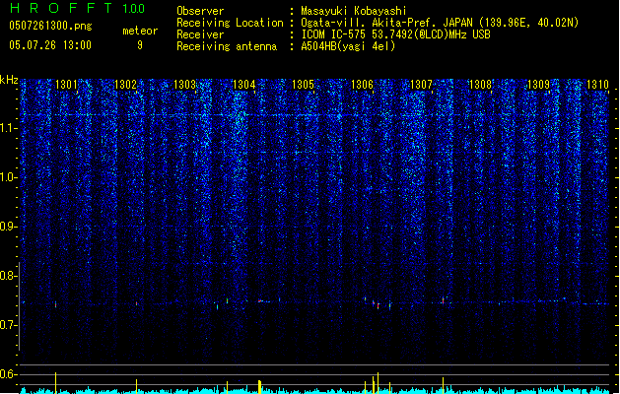Click the 1304 time marker

coord(244,85)
